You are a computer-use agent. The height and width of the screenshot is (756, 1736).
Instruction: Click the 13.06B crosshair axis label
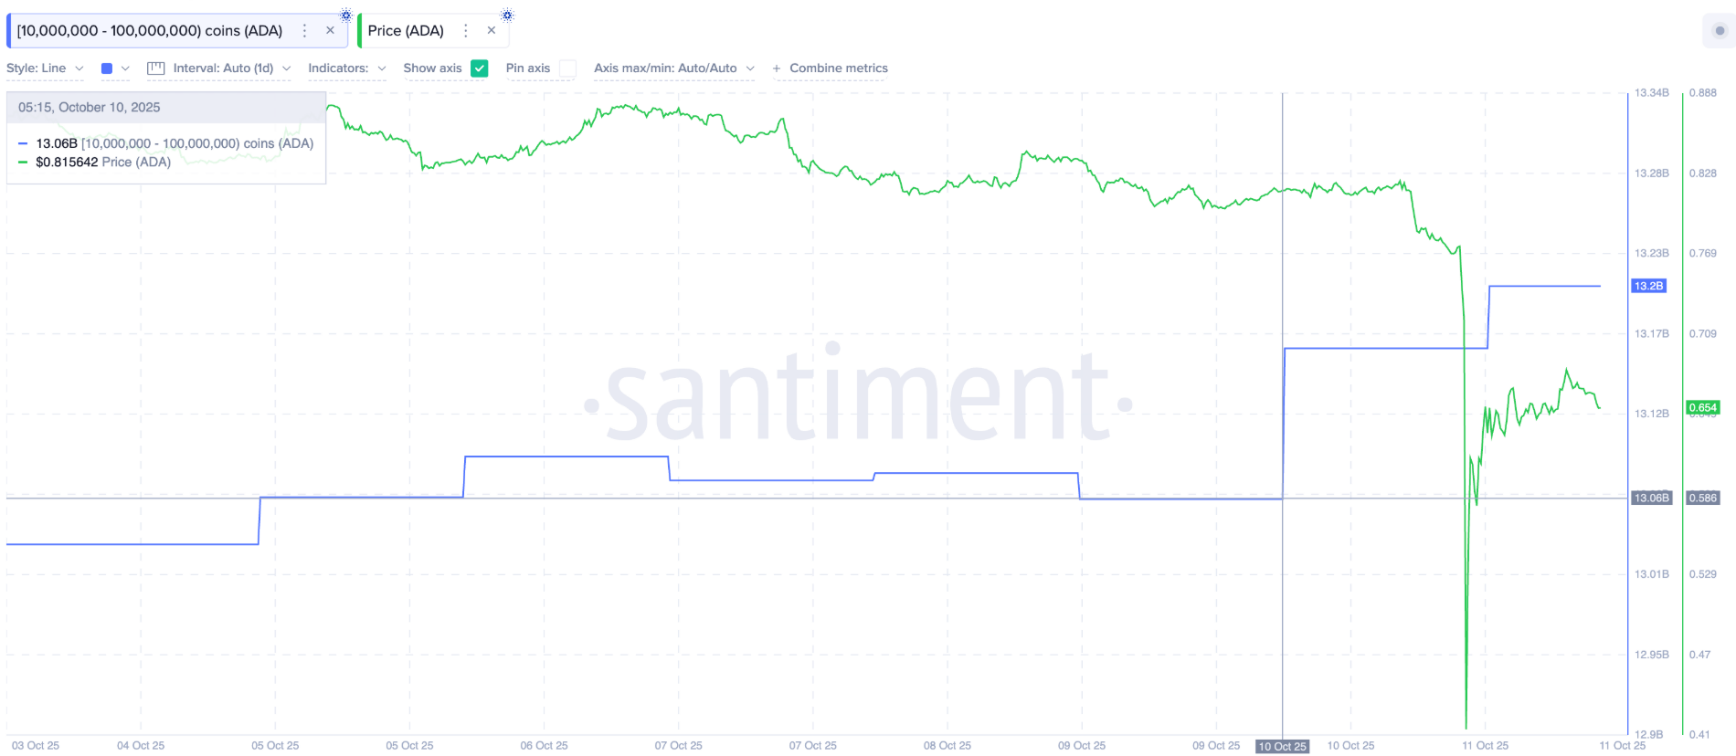(x=1652, y=498)
